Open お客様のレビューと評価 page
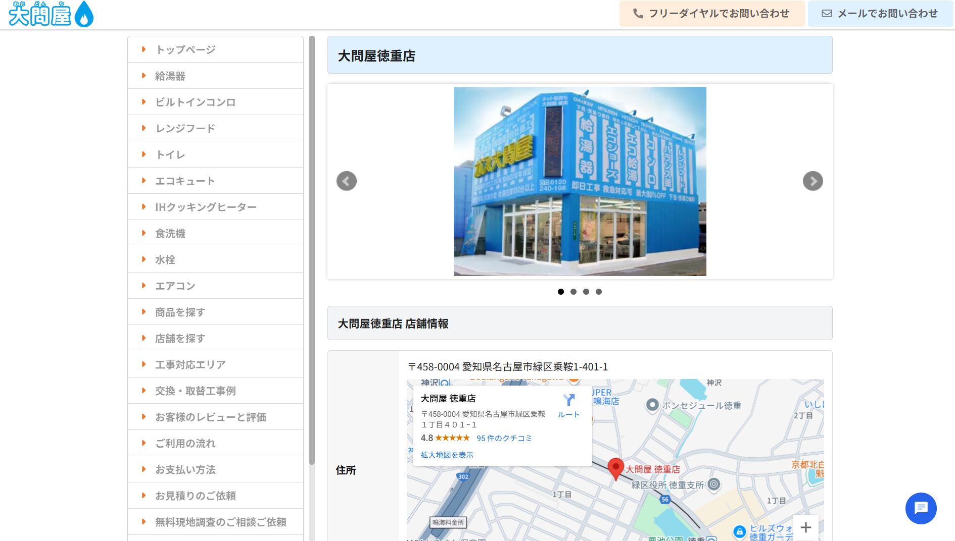The height and width of the screenshot is (541, 955). [x=216, y=417]
